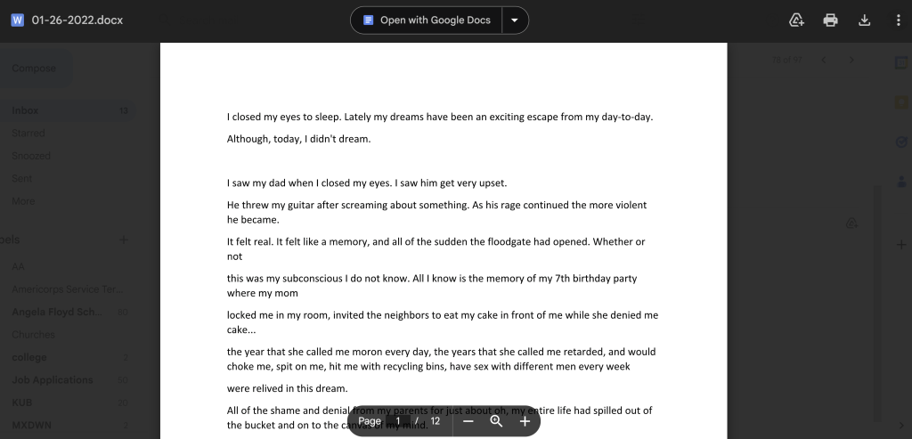Screen dimensions: 912x439
Task: Click the Gmail page scrollbar on the right
Action: coord(877,303)
